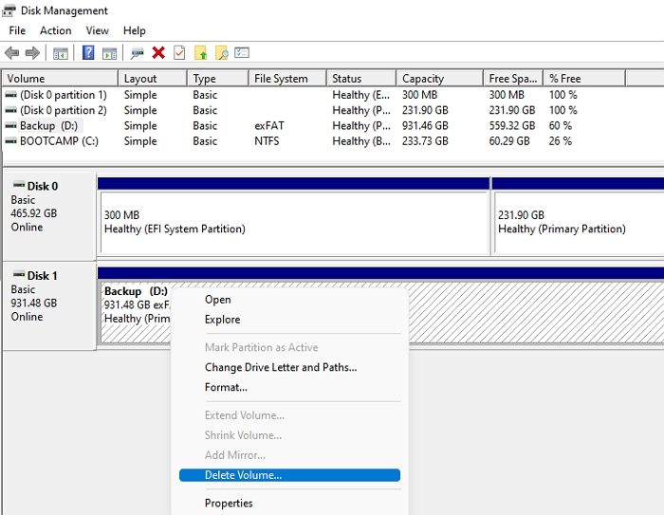Open the Action menu
The image size is (664, 515).
[55, 30]
